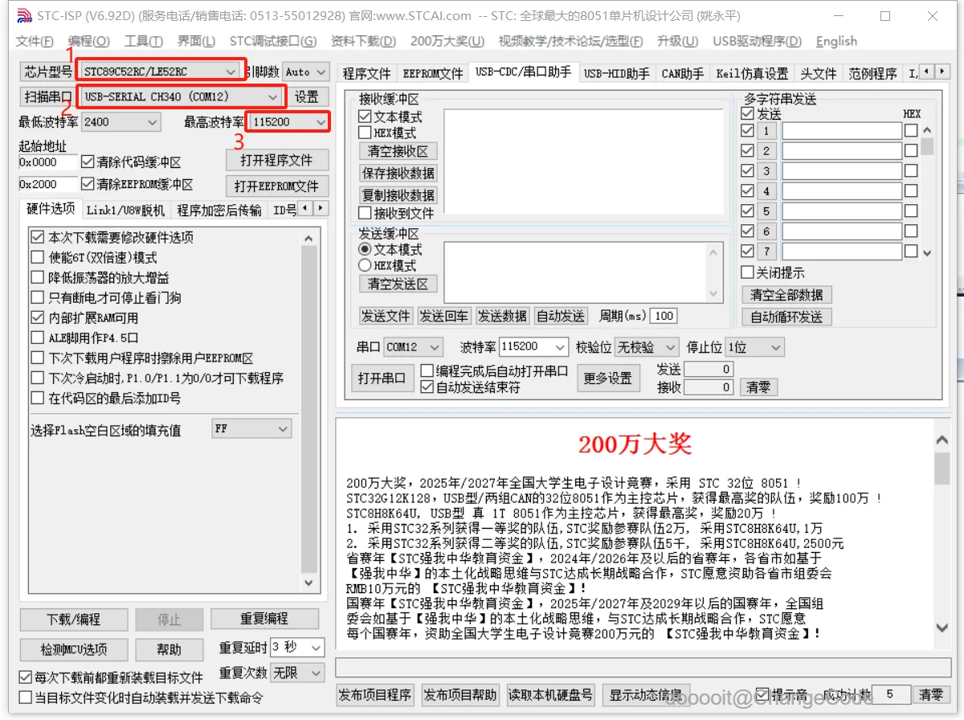Click into the 周期(ms) input field
Viewport: 964px width, 720px height.
coord(662,315)
